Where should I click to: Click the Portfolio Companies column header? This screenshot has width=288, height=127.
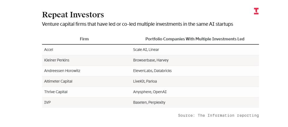pyautogui.click(x=195, y=39)
